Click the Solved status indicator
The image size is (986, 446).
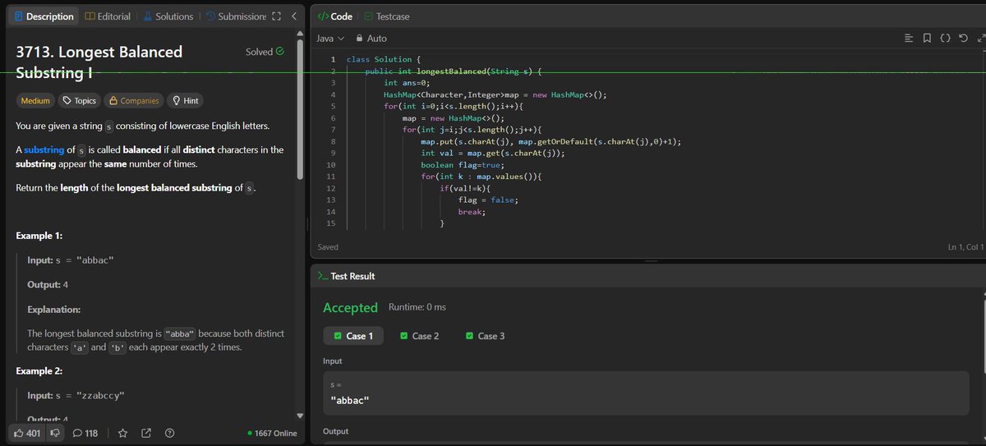click(265, 52)
